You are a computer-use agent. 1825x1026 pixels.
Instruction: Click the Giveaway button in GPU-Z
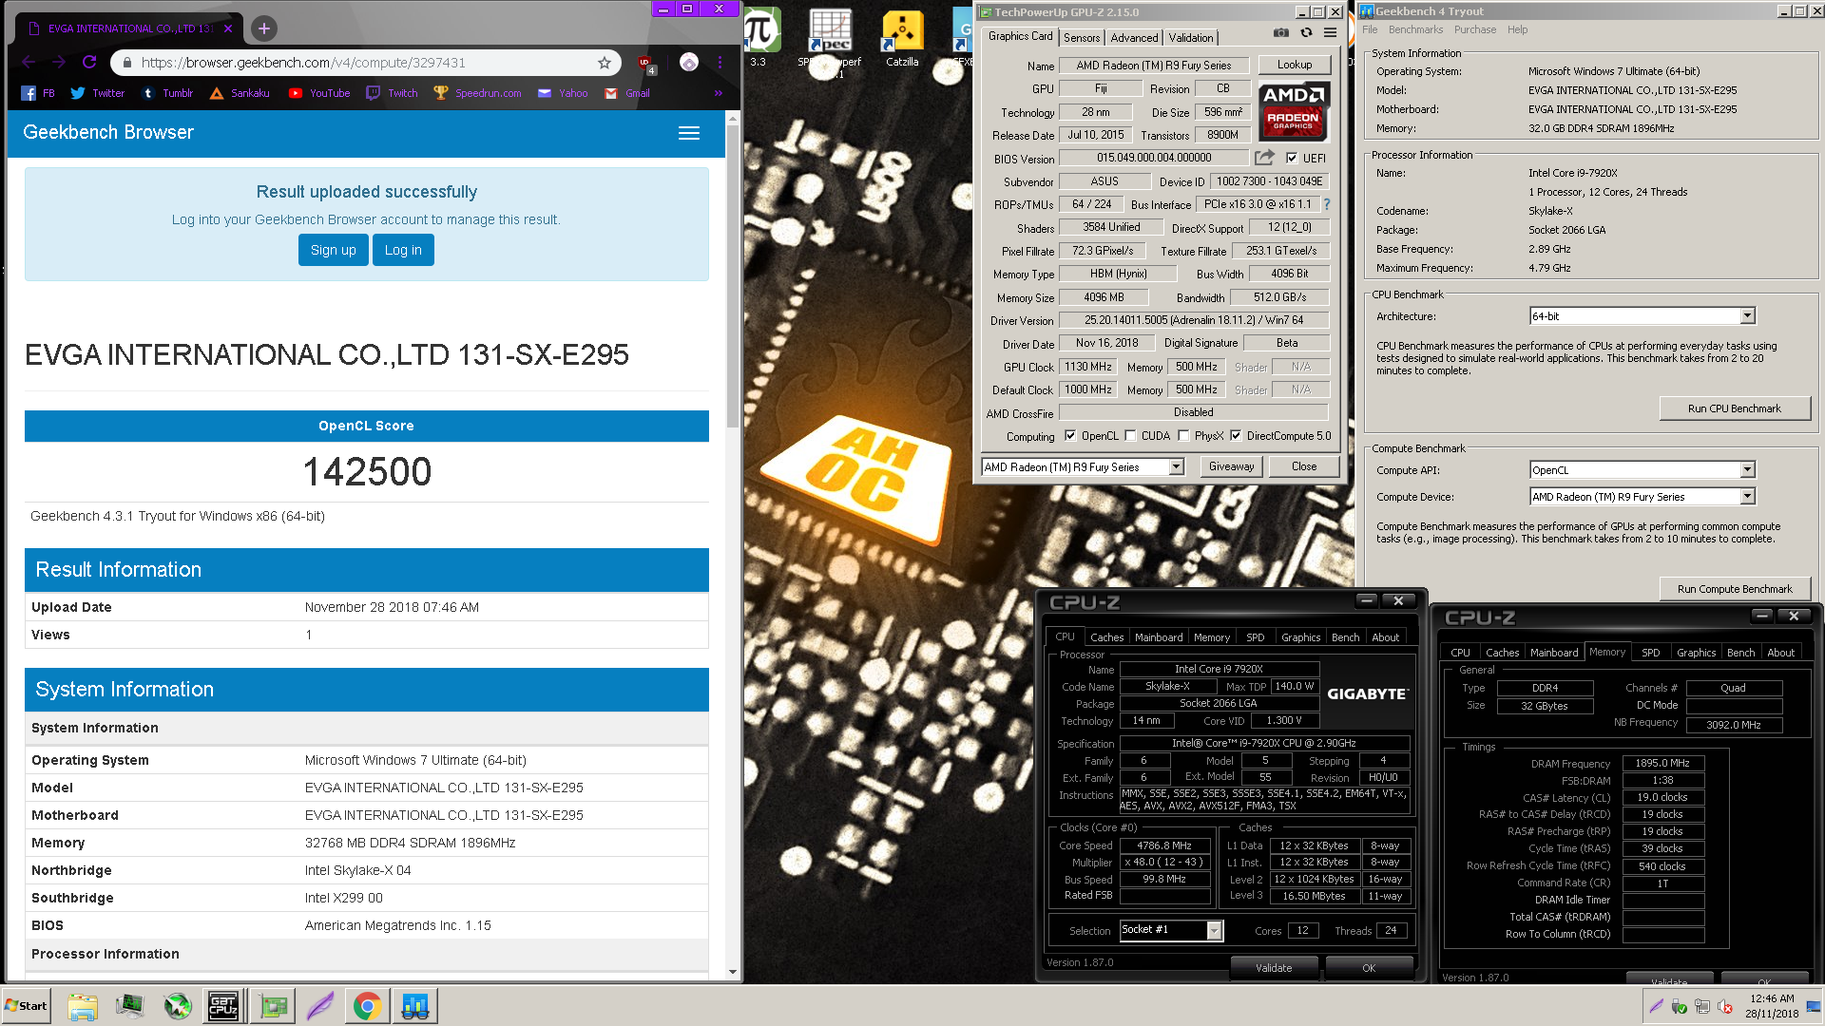click(1231, 466)
